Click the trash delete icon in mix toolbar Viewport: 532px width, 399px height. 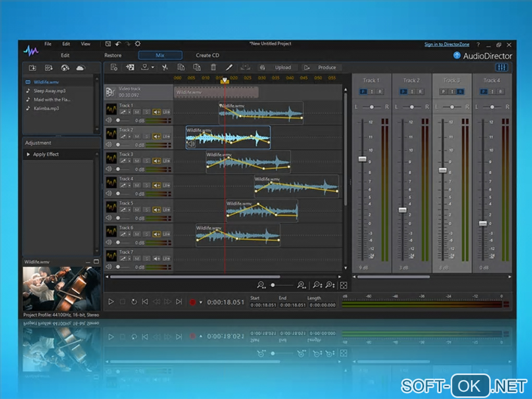point(213,67)
